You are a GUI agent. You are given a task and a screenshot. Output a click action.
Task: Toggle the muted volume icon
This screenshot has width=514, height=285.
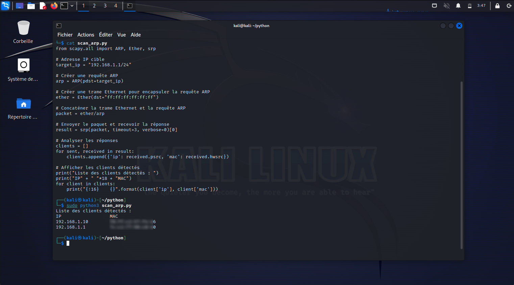pyautogui.click(x=446, y=5)
